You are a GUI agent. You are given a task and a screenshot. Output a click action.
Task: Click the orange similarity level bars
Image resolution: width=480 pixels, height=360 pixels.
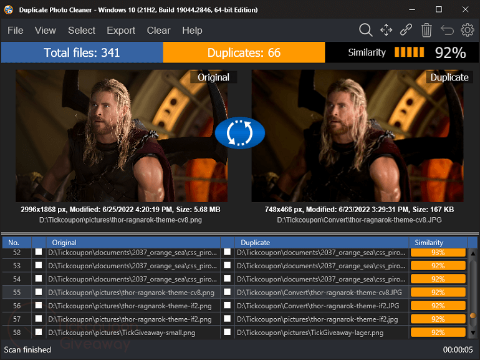(410, 52)
